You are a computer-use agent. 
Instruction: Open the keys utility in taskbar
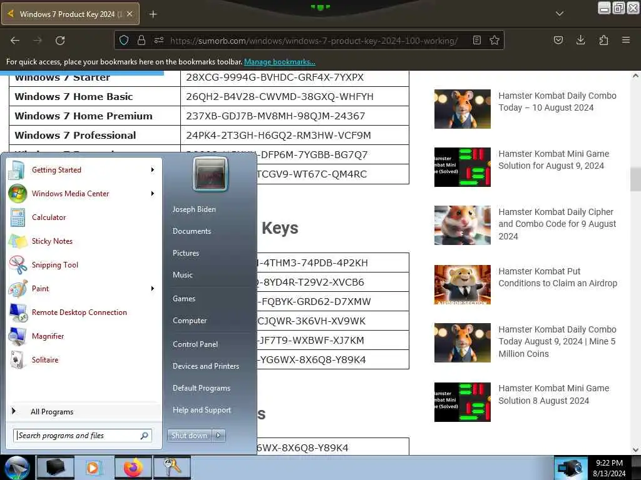(x=172, y=467)
